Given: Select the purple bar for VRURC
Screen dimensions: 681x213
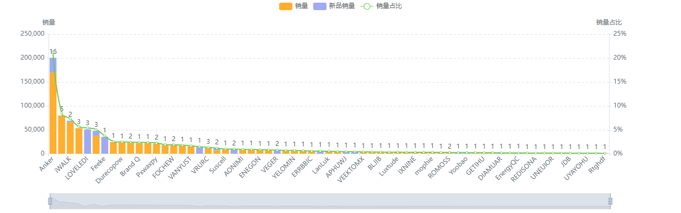Looking at the screenshot, I should (x=199, y=151).
